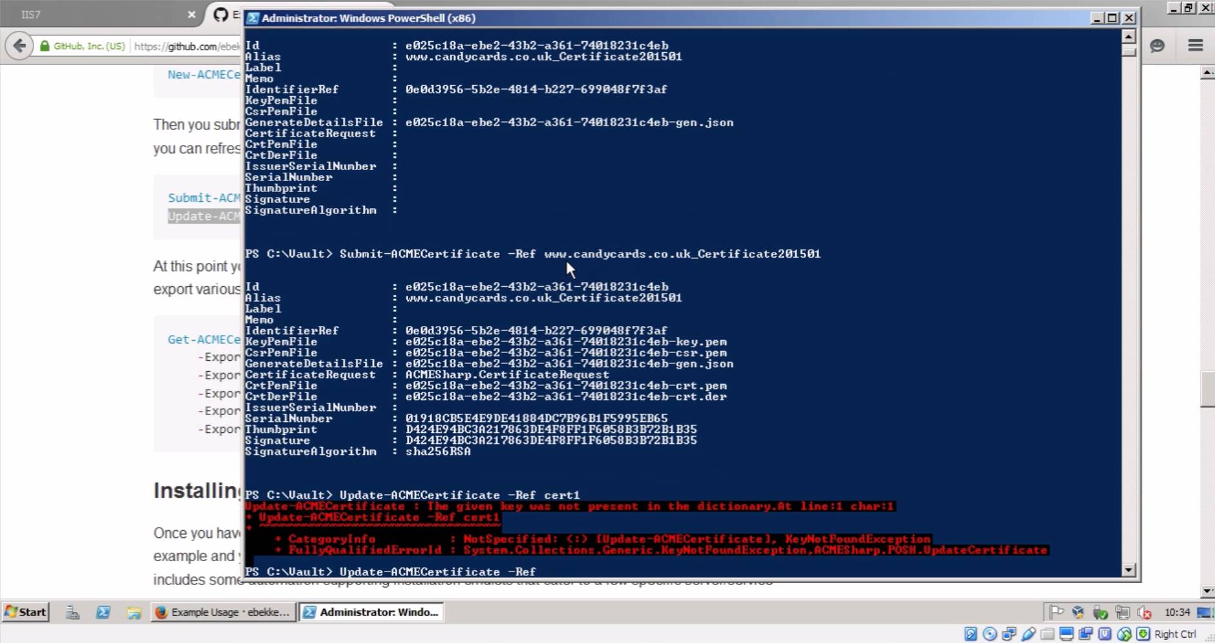The width and height of the screenshot is (1215, 643).
Task: Click the browser page scroll-up arrow
Action: tap(1208, 73)
